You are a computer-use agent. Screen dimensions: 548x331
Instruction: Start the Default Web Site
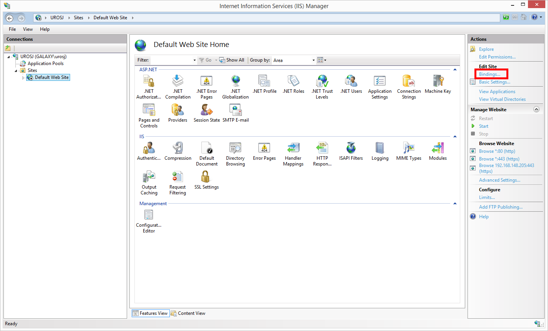point(483,126)
